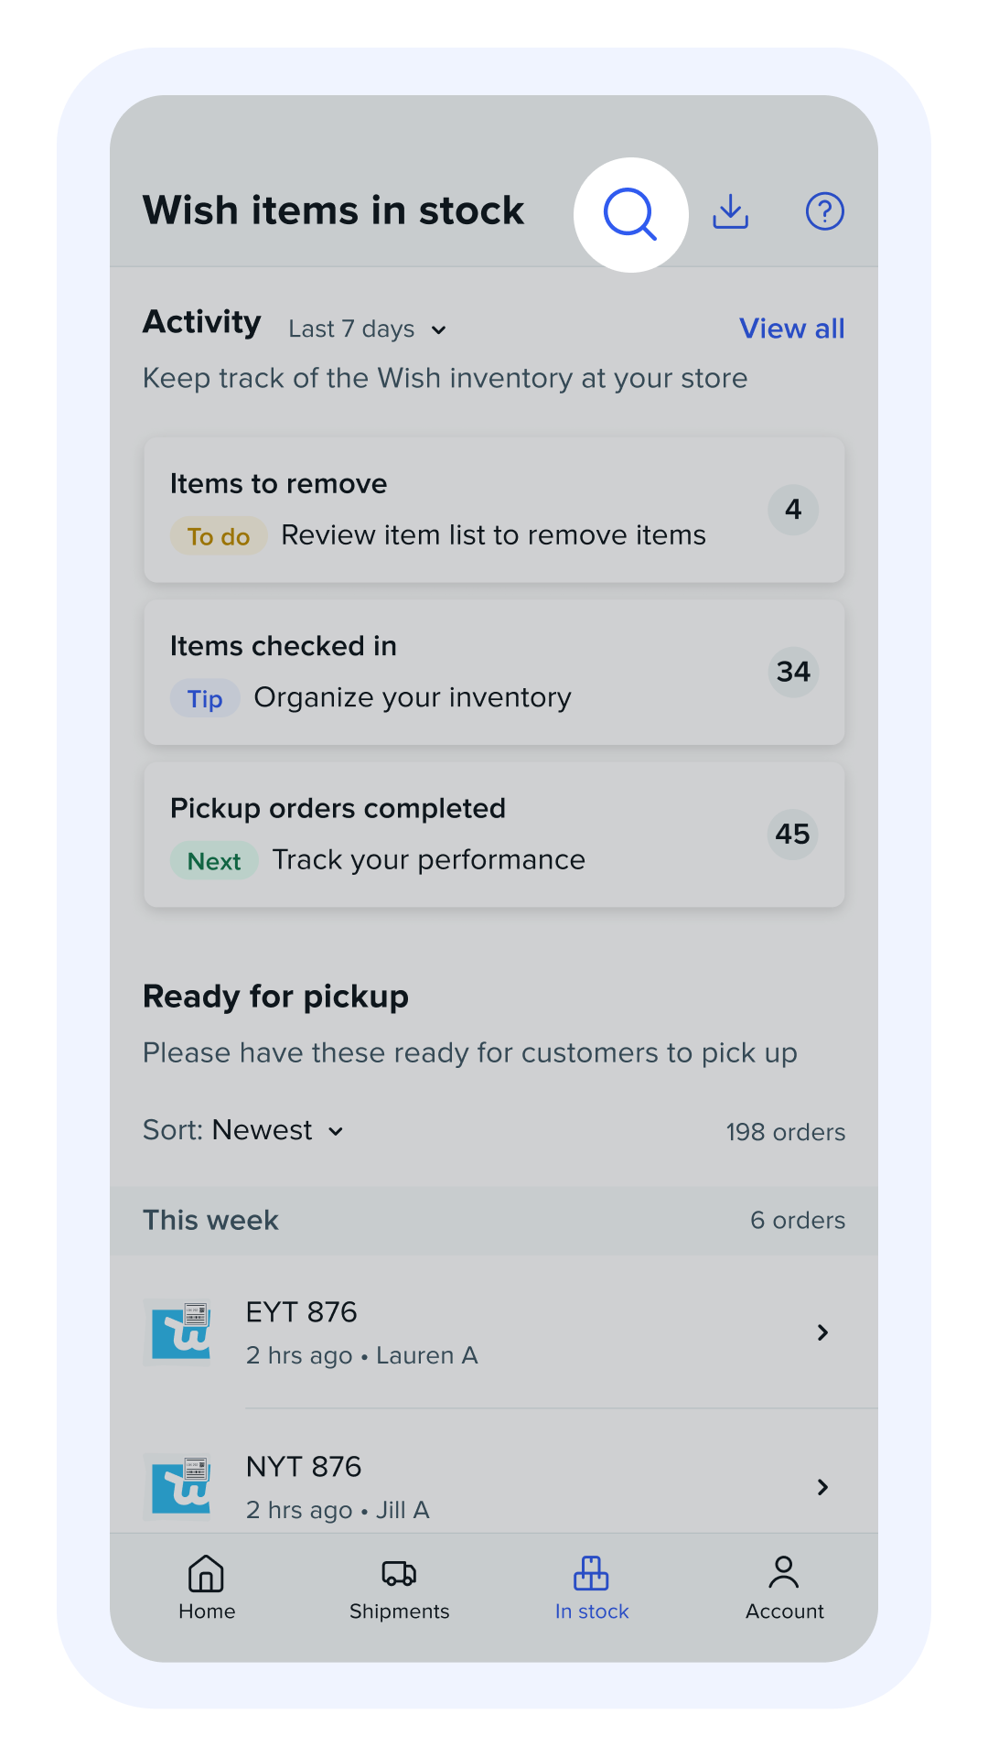Go to Home tab

pyautogui.click(x=207, y=1588)
